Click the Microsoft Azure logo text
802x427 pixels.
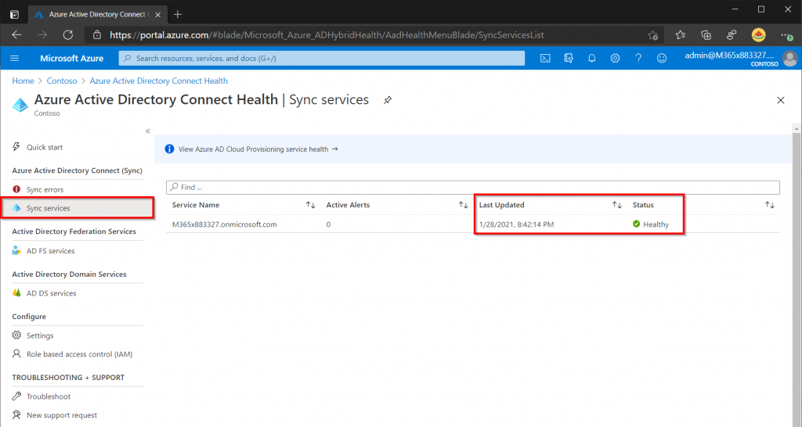pyautogui.click(x=71, y=58)
